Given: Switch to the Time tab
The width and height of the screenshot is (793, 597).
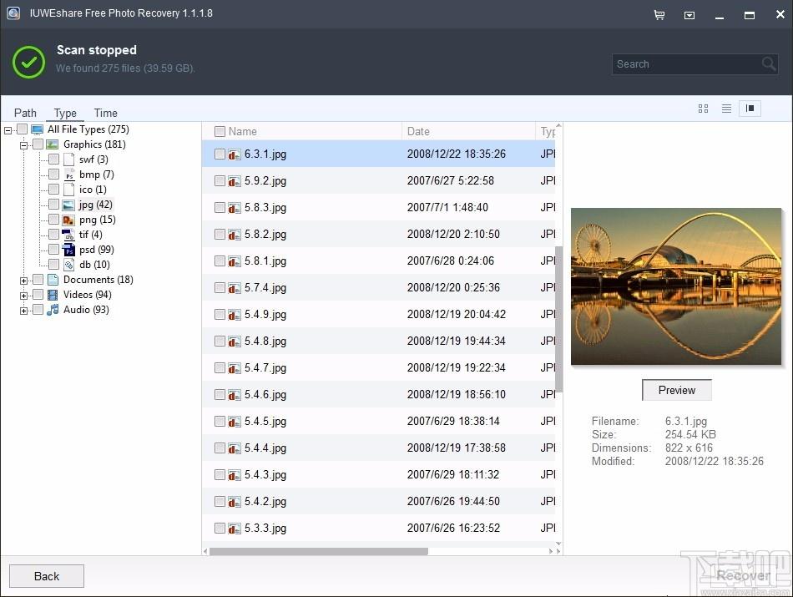Looking at the screenshot, I should coord(106,113).
